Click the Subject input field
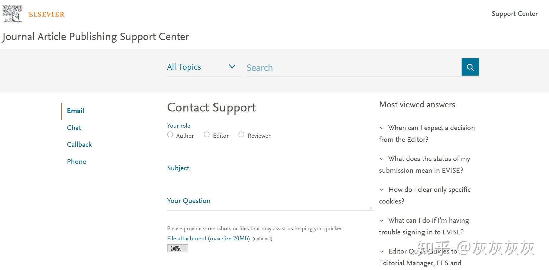Image resolution: width=549 pixels, height=270 pixels. (270, 169)
